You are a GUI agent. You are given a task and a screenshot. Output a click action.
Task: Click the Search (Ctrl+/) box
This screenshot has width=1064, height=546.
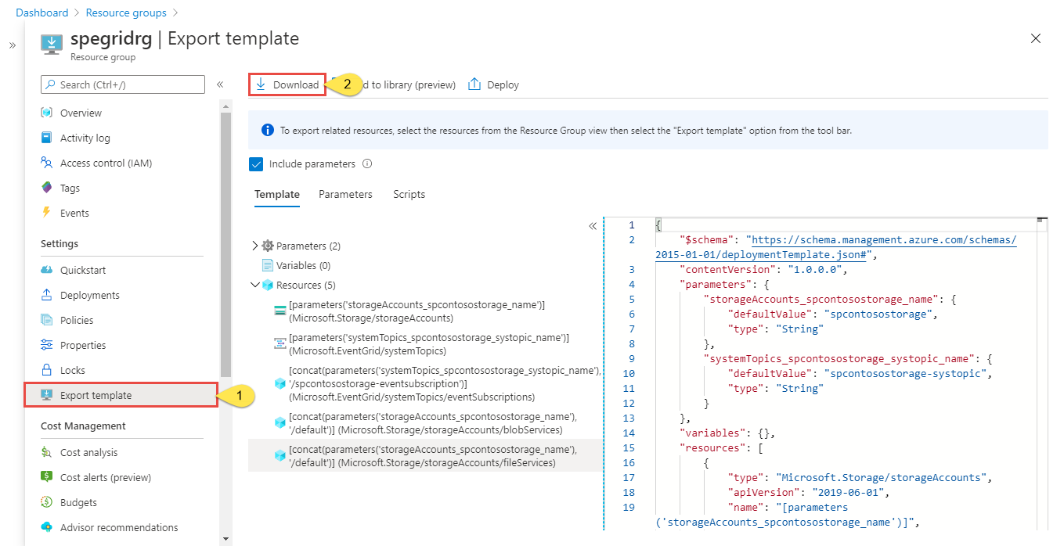pyautogui.click(x=123, y=84)
